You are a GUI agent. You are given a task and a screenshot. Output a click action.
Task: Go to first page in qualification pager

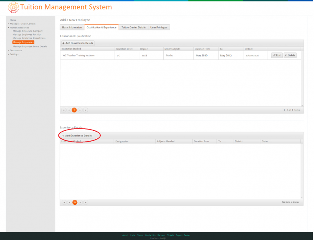(x=64, y=110)
